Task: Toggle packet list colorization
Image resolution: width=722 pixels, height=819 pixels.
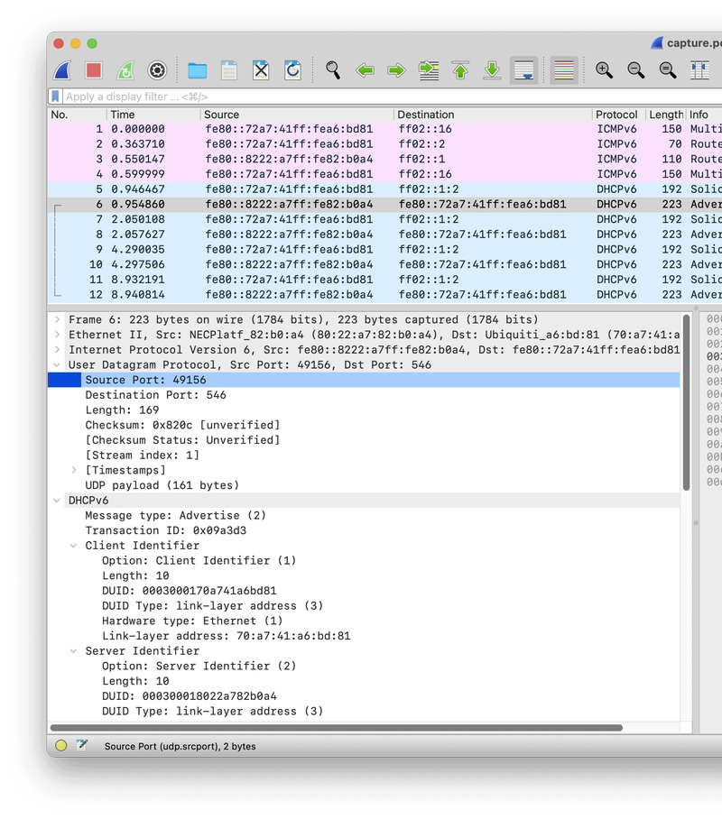Action: tap(564, 70)
